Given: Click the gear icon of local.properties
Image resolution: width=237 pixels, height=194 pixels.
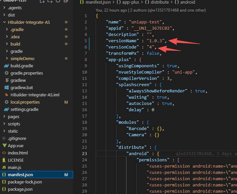Looking at the screenshot, I should [7, 102].
